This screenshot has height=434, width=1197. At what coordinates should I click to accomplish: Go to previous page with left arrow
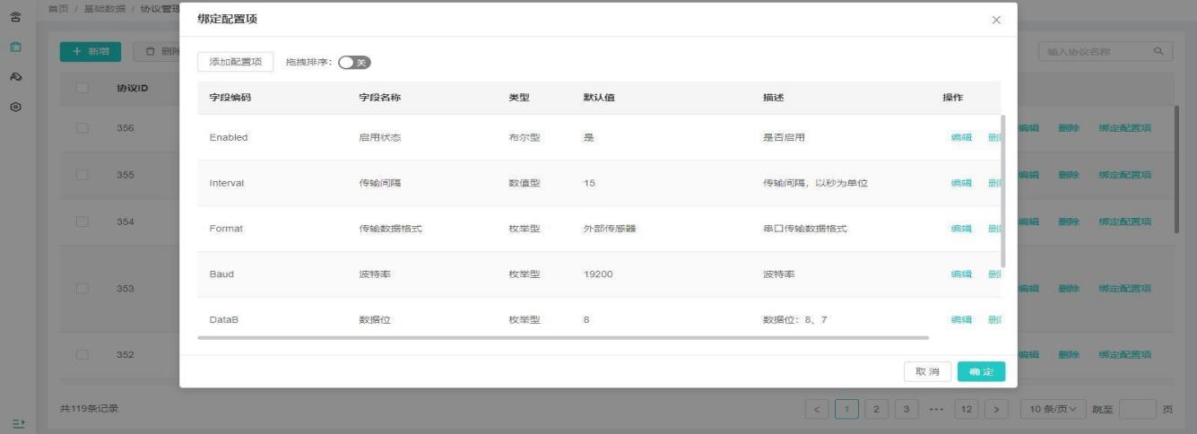816,409
